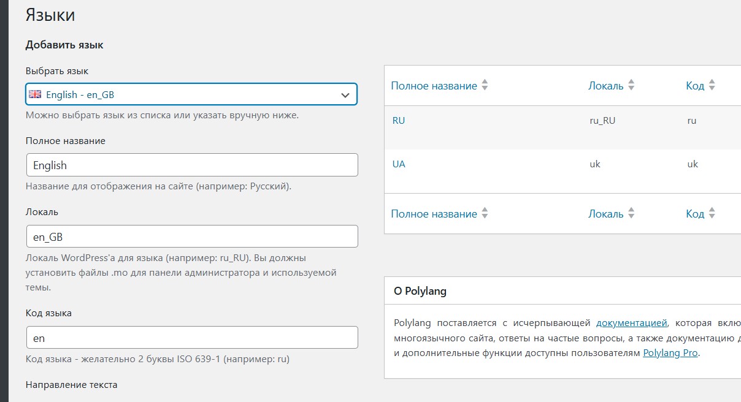This screenshot has width=741, height=402.
Task: Click the Полное название input field with English
Action: point(191,165)
